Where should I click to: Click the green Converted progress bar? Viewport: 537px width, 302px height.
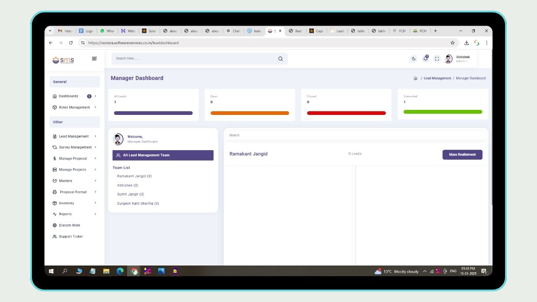pos(443,112)
